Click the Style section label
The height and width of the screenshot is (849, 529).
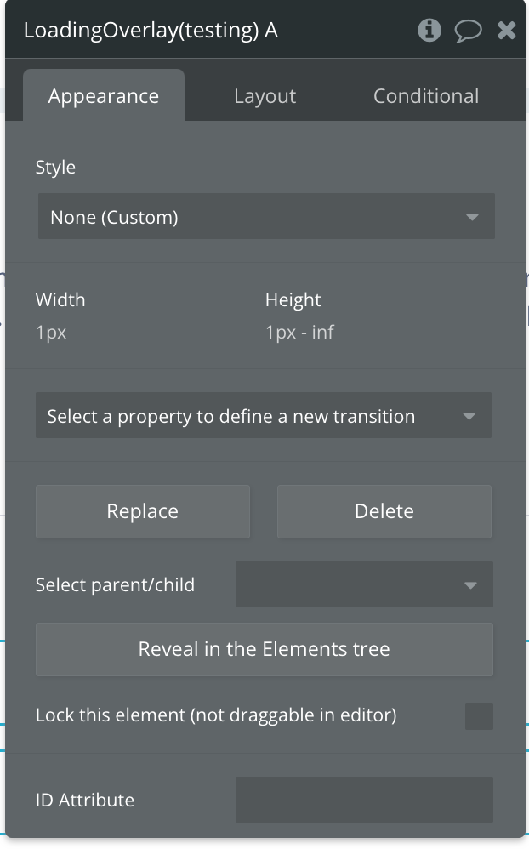pos(55,167)
